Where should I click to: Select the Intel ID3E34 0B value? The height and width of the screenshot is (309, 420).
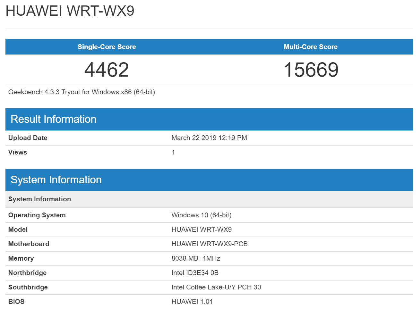pyautogui.click(x=195, y=273)
